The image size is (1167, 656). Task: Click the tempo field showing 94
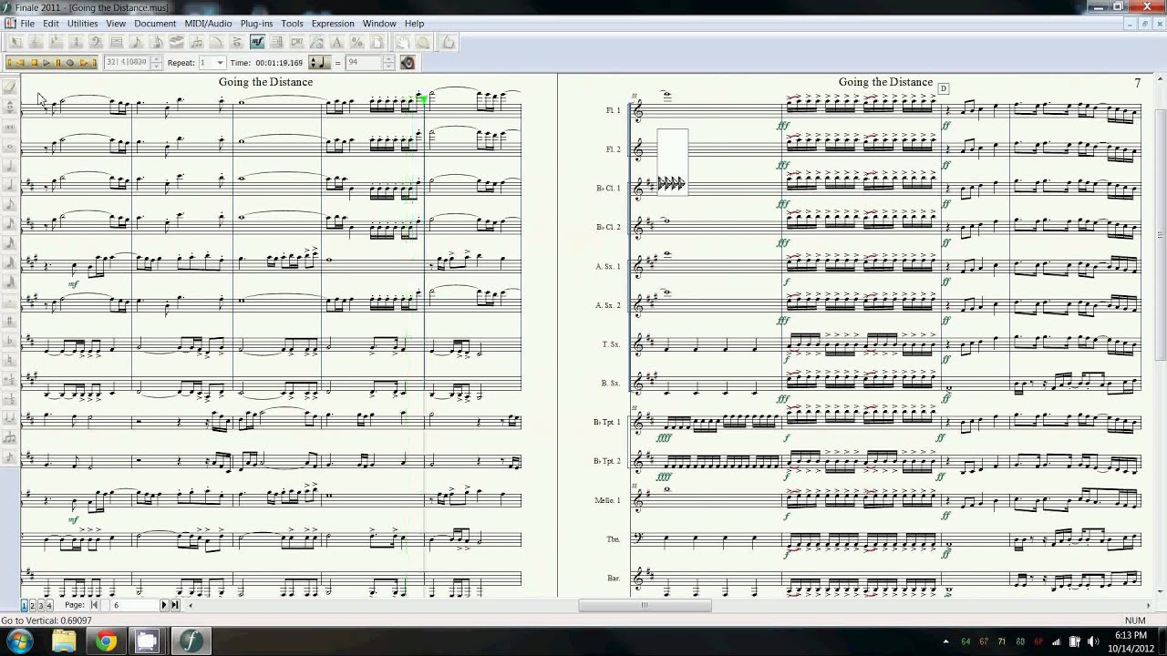click(364, 62)
